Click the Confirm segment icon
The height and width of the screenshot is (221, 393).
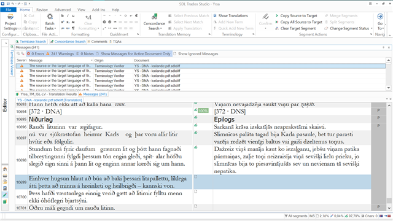(265, 17)
